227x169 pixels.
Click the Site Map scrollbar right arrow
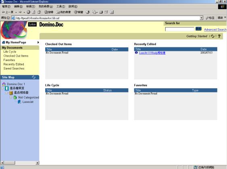(x=37, y=163)
